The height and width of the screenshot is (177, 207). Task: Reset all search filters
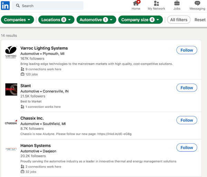200,20
